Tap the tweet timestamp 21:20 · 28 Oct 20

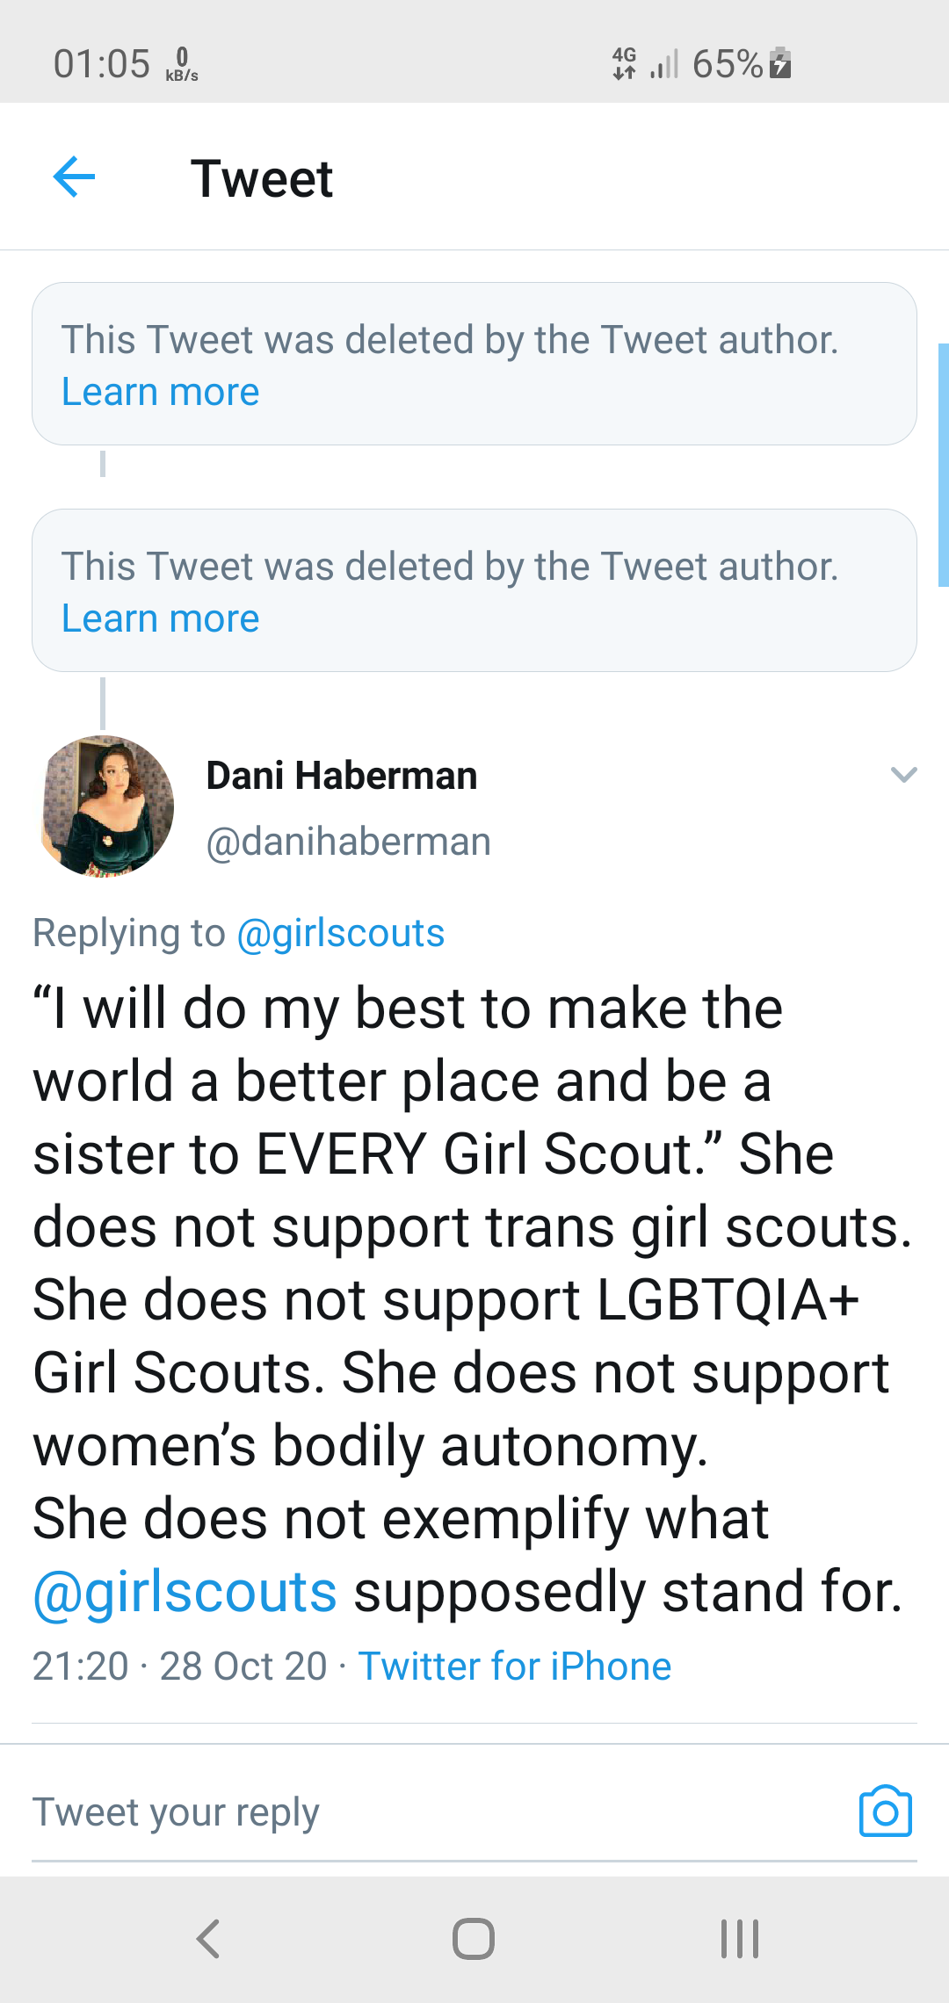click(180, 1667)
